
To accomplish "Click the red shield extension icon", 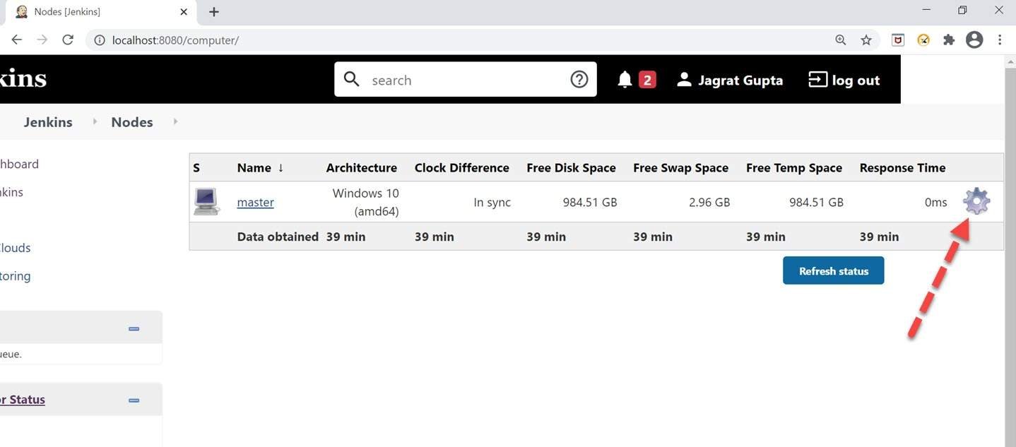I will (898, 40).
